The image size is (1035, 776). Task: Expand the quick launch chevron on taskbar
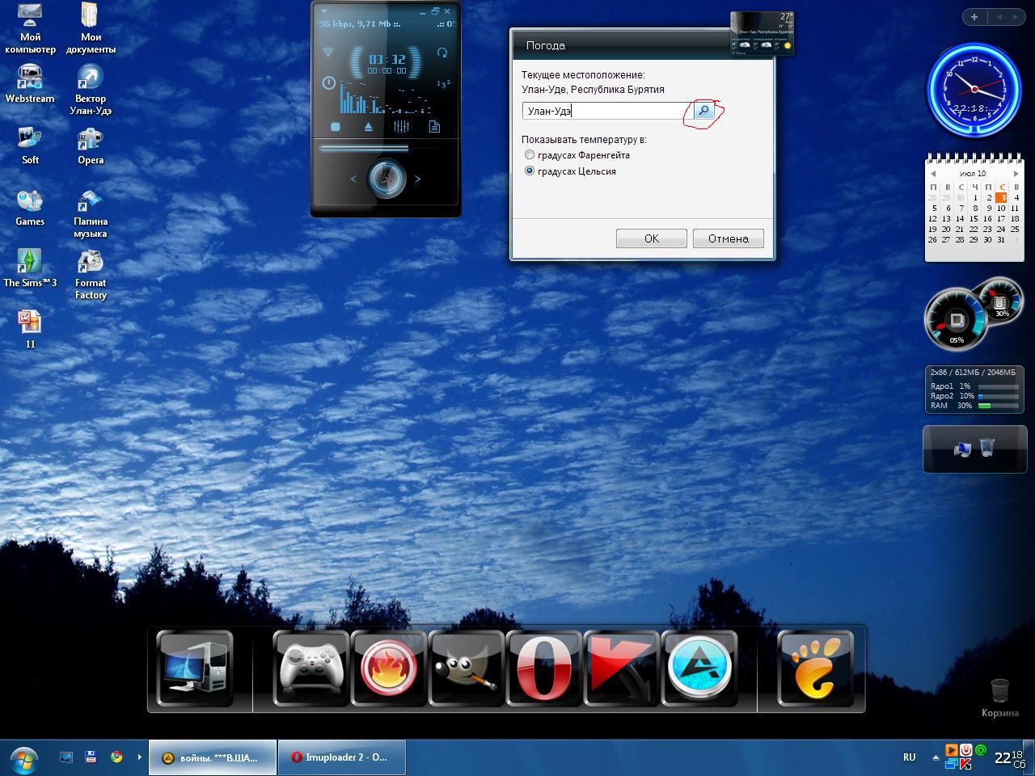139,757
